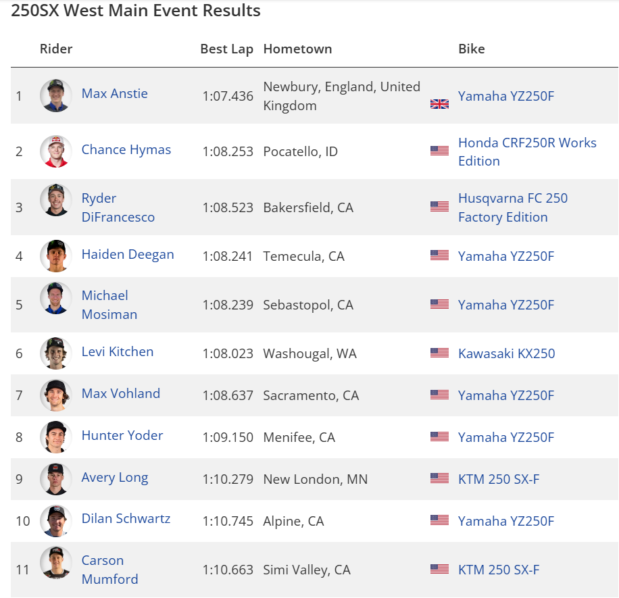Open Husqvarna FC 250 Factory Edition link

[513, 207]
